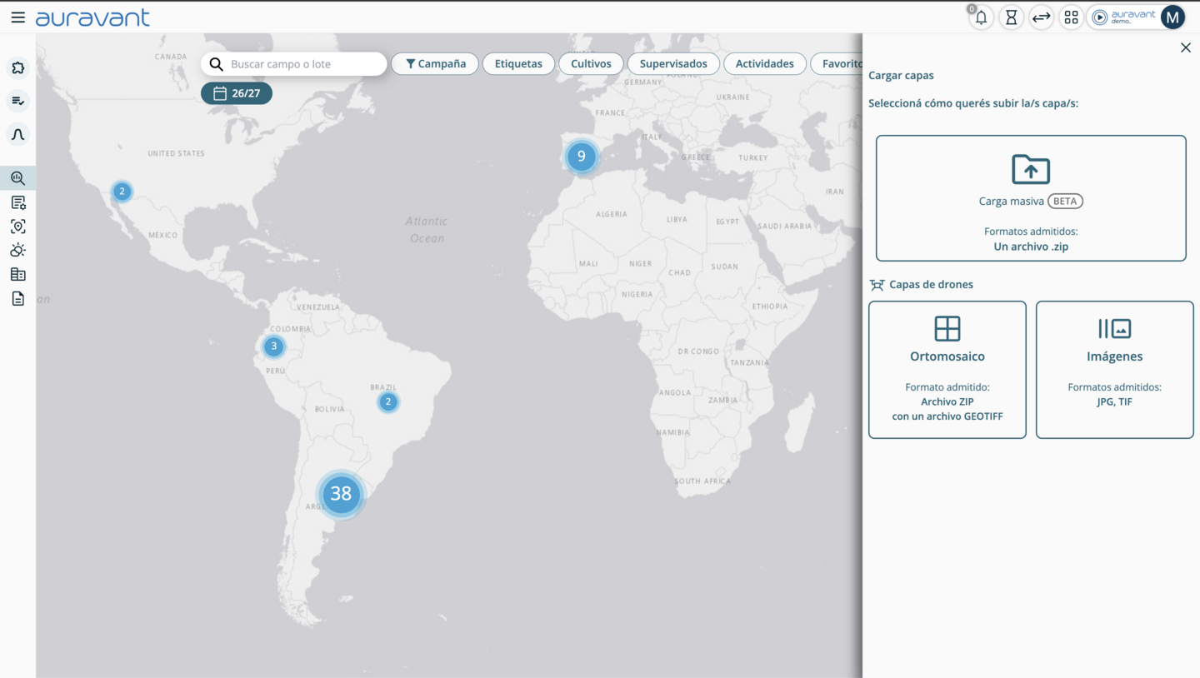Choose the Carga masiva upload option
Image resolution: width=1200 pixels, height=678 pixels.
click(x=1031, y=198)
